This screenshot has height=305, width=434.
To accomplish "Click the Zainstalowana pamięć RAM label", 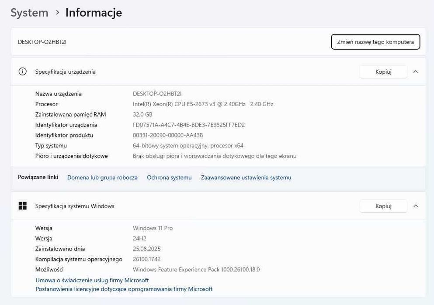I will point(70,114).
